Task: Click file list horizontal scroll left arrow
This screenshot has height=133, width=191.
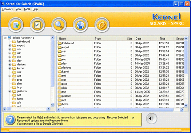Action: tap(59, 109)
